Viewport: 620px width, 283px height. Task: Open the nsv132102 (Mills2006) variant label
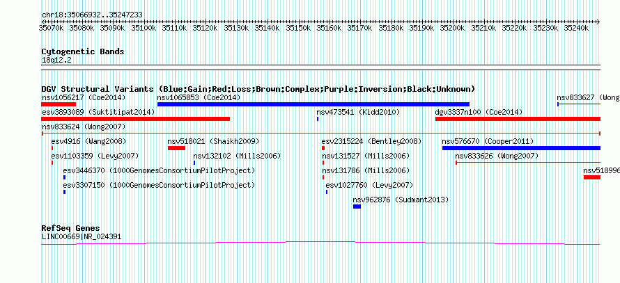(x=238, y=156)
